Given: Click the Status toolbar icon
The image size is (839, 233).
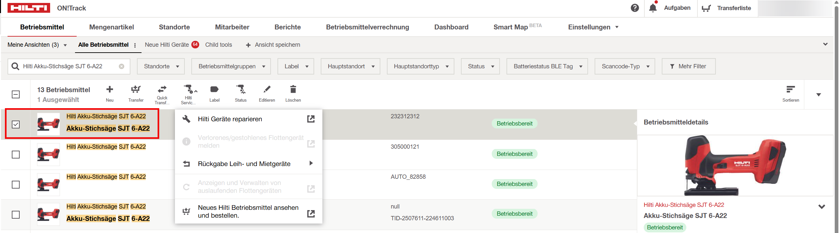Looking at the screenshot, I should (x=241, y=89).
